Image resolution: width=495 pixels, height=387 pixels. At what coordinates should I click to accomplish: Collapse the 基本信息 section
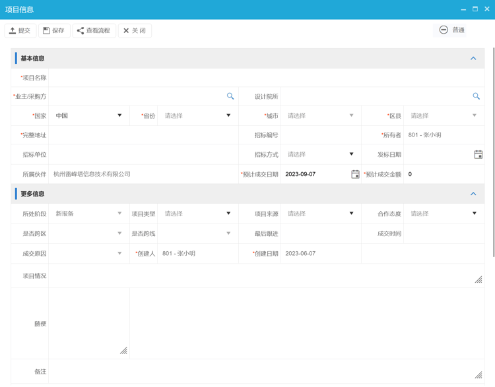pos(473,58)
